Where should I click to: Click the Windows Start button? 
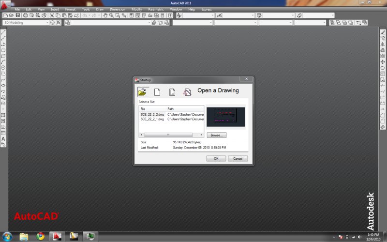(x=7, y=237)
